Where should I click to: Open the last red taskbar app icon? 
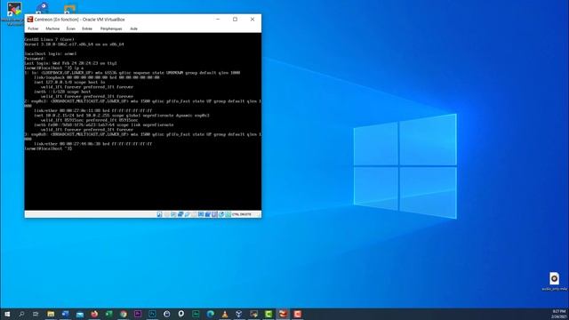pyautogui.click(x=297, y=314)
